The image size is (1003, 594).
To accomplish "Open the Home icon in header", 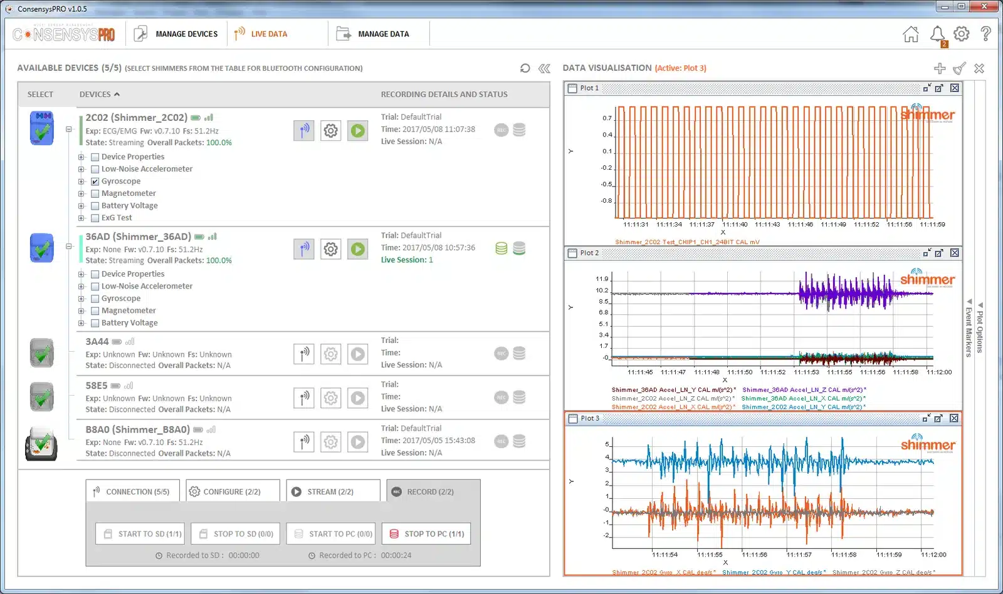I will coord(910,34).
